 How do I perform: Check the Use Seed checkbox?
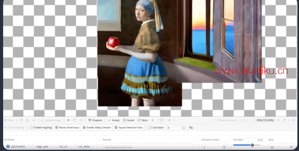coord(150,128)
